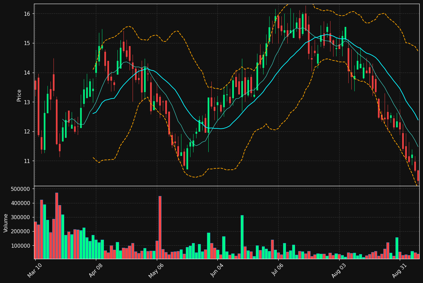Select the tallest red volume bar near 470000
This screenshot has height=283, width=423.
[57, 226]
